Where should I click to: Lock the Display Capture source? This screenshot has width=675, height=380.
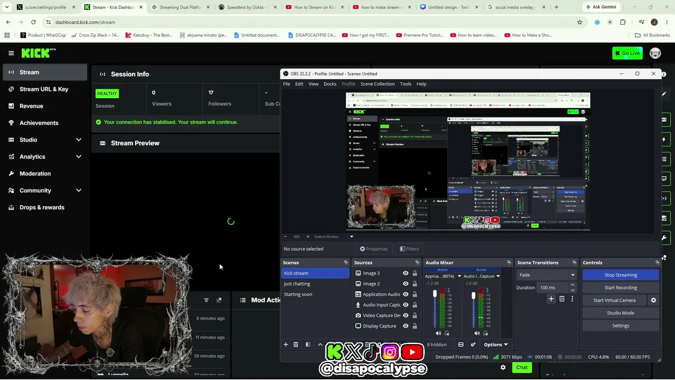coord(415,326)
